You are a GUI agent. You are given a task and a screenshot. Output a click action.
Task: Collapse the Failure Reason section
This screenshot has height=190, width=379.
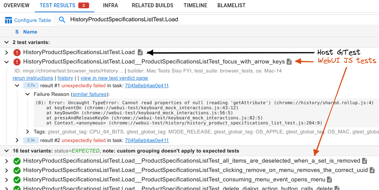(28, 94)
